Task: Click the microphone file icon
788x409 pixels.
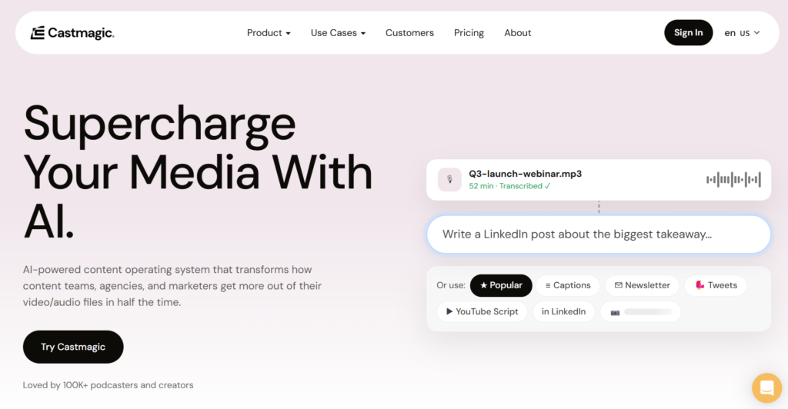Action: tap(449, 180)
